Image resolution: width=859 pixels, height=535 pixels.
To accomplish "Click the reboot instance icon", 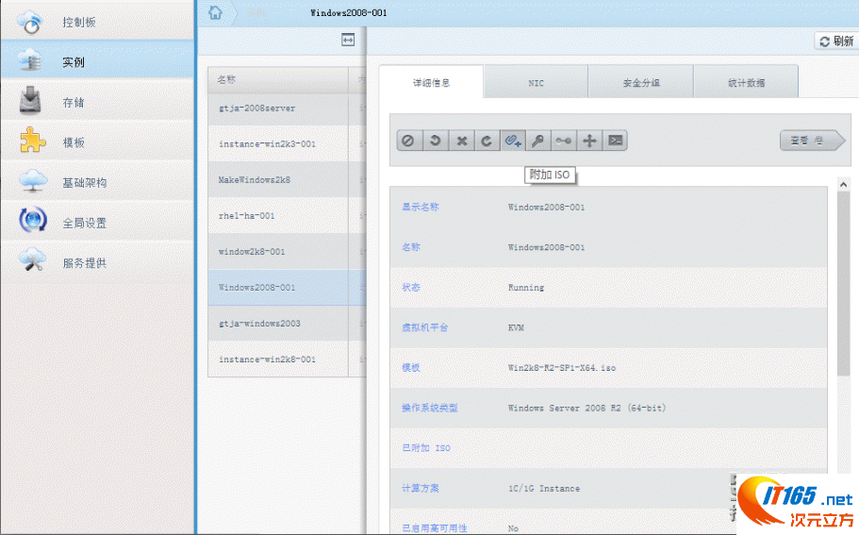I will (x=435, y=141).
